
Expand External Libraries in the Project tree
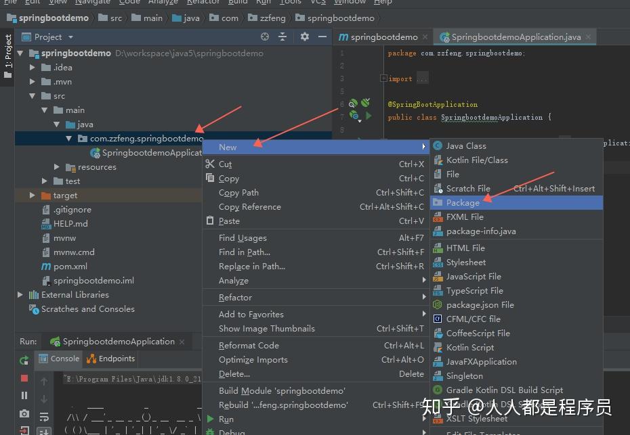[x=20, y=294]
